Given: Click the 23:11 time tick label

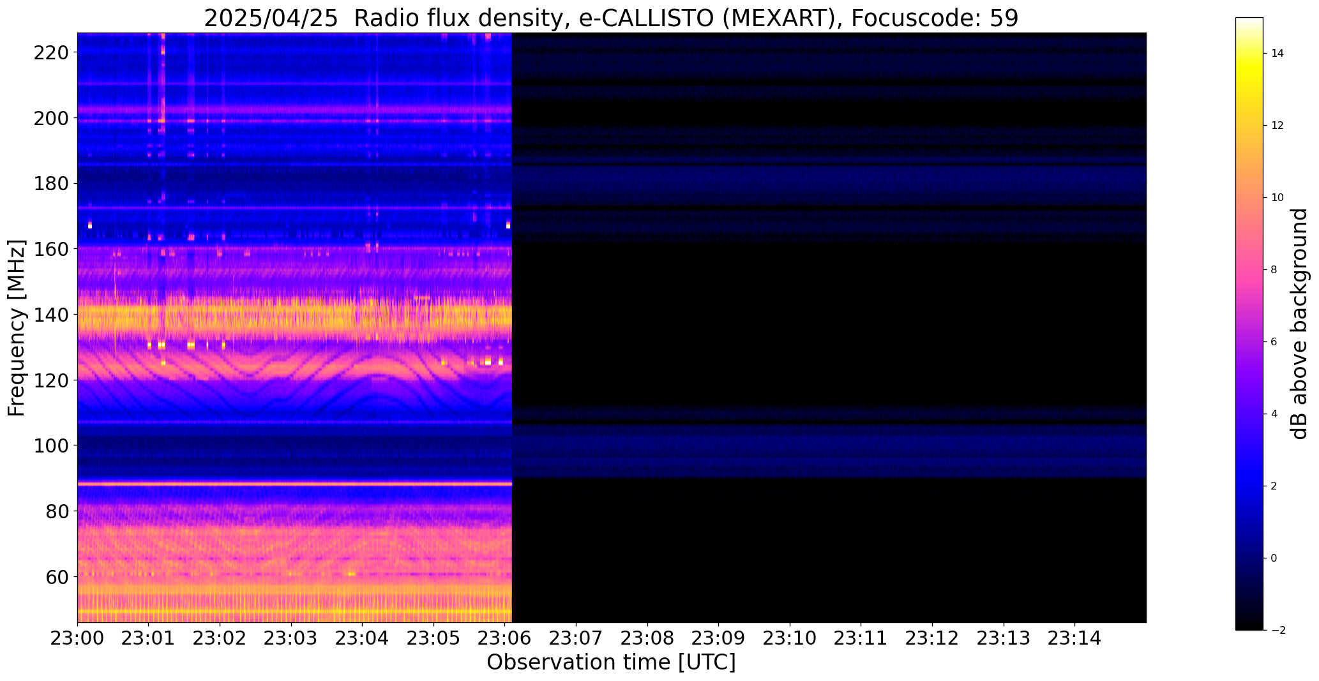Looking at the screenshot, I should [861, 638].
